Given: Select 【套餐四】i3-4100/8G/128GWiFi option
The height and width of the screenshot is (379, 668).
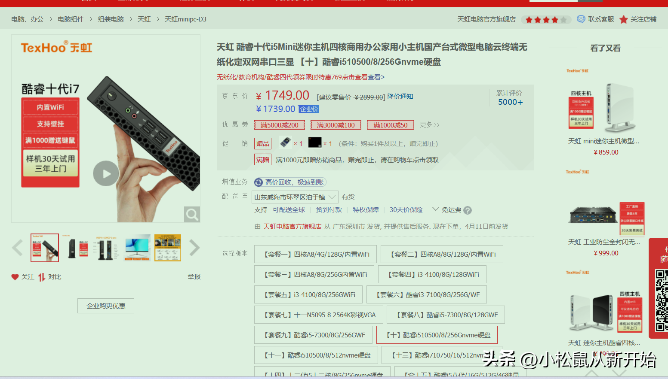Looking at the screenshot, I should point(432,274).
